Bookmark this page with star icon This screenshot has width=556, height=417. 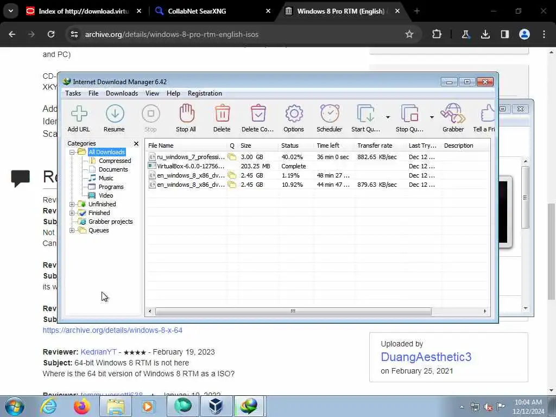click(409, 34)
